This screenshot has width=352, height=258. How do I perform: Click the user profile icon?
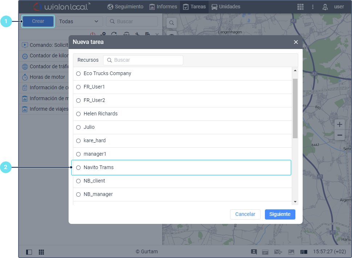325,7
